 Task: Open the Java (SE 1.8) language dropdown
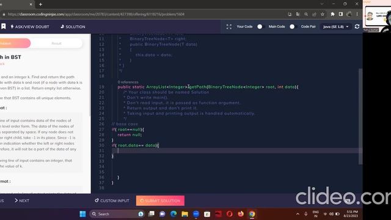coord(335,27)
